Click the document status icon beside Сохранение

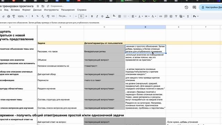tap(48, 6)
